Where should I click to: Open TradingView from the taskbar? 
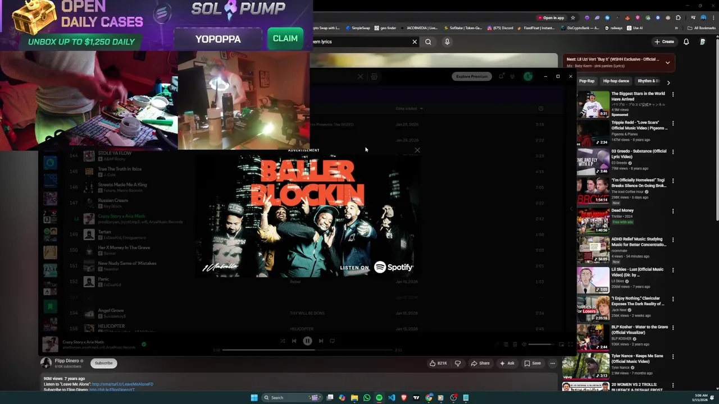click(416, 397)
